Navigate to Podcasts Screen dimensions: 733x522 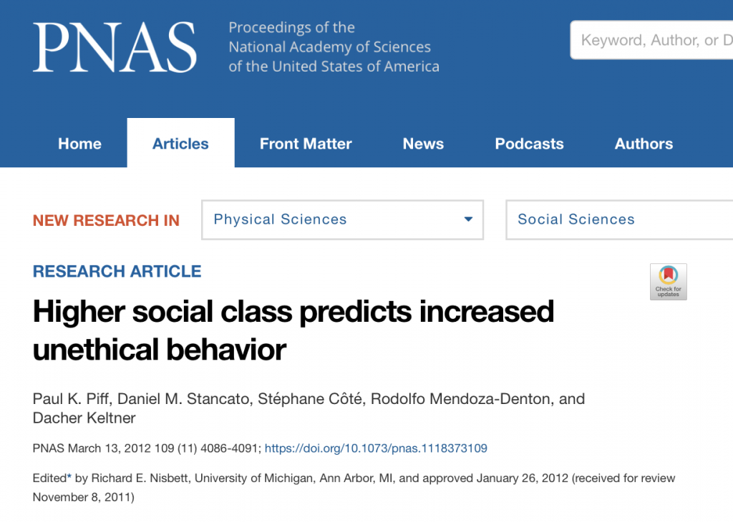pyautogui.click(x=529, y=143)
